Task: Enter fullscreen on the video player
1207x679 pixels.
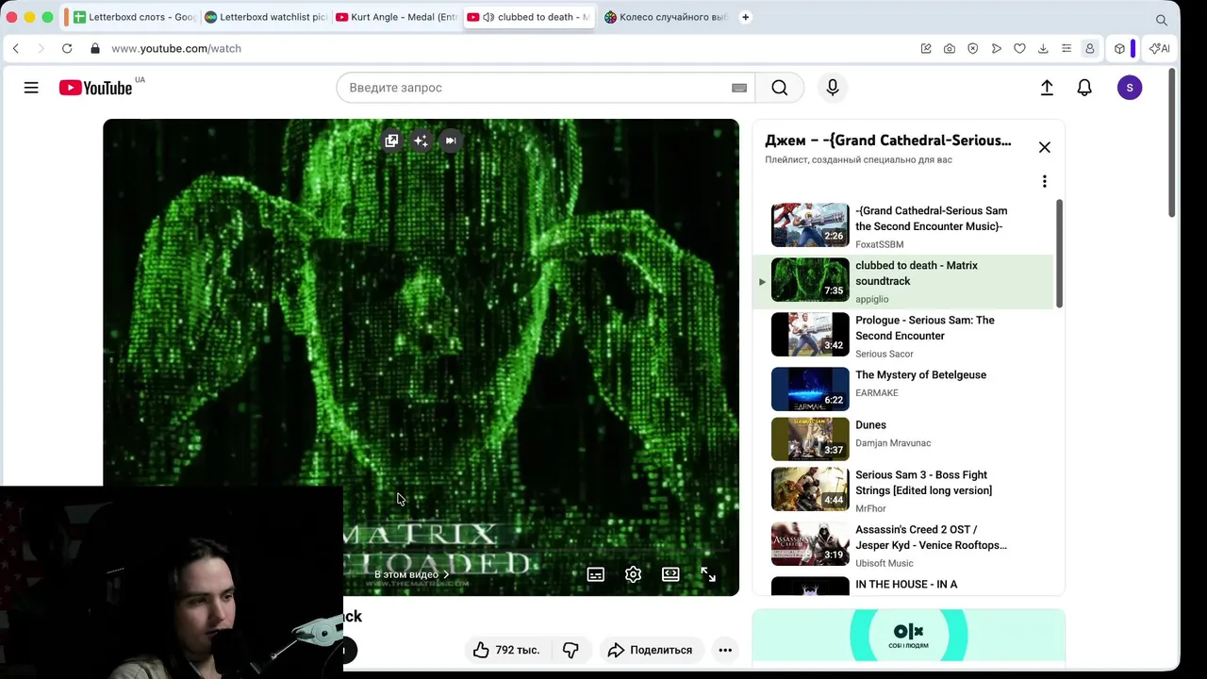Action: click(708, 574)
